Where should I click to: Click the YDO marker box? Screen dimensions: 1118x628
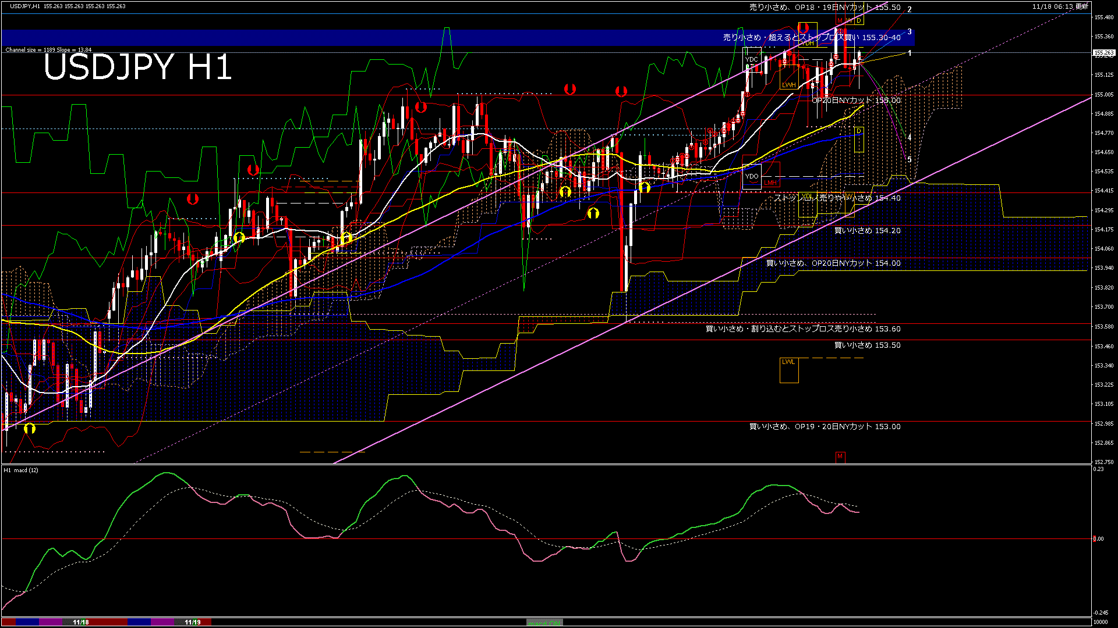(752, 176)
